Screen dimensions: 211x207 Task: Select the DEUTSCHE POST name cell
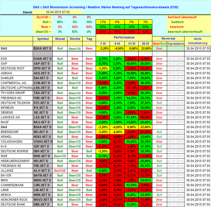(17, 68)
